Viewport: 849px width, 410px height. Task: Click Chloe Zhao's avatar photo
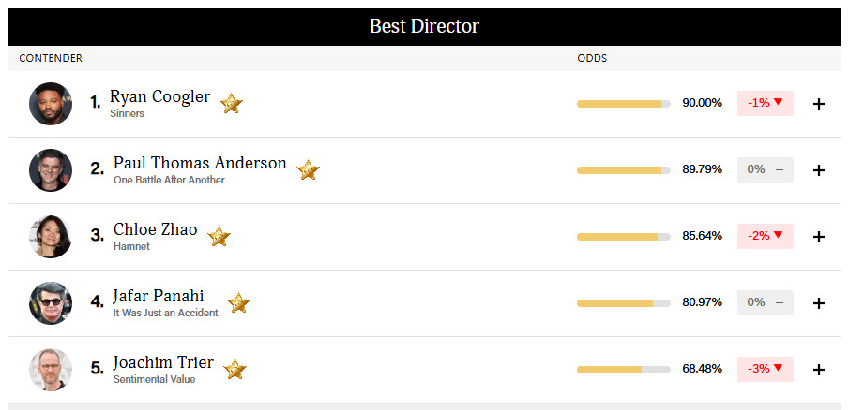pyautogui.click(x=50, y=236)
